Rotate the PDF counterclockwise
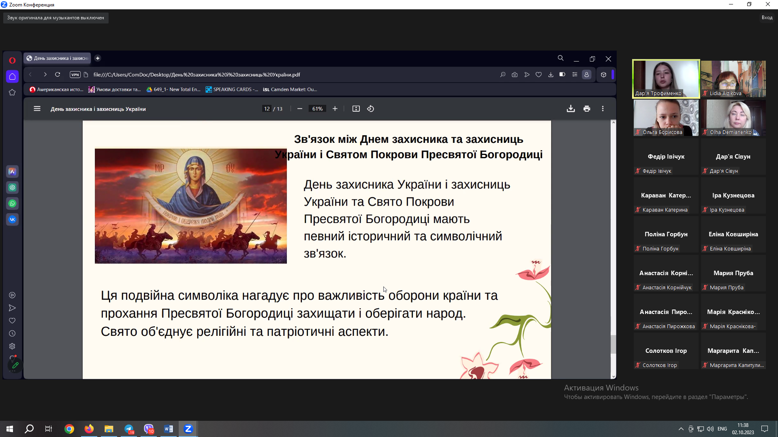The width and height of the screenshot is (778, 437). [370, 109]
